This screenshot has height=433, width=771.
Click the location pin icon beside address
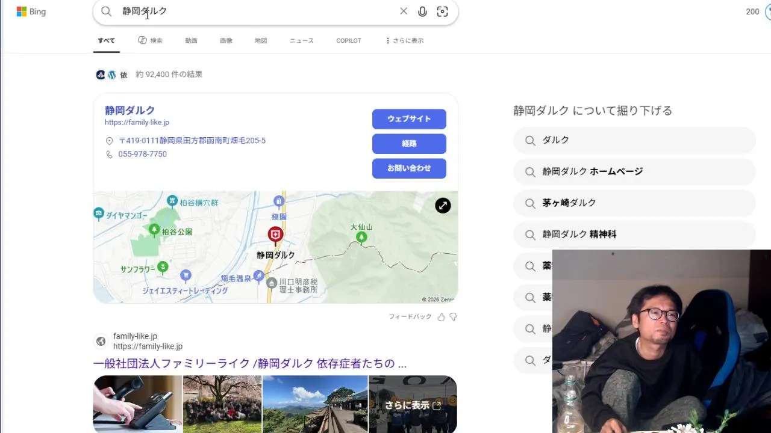click(x=109, y=141)
